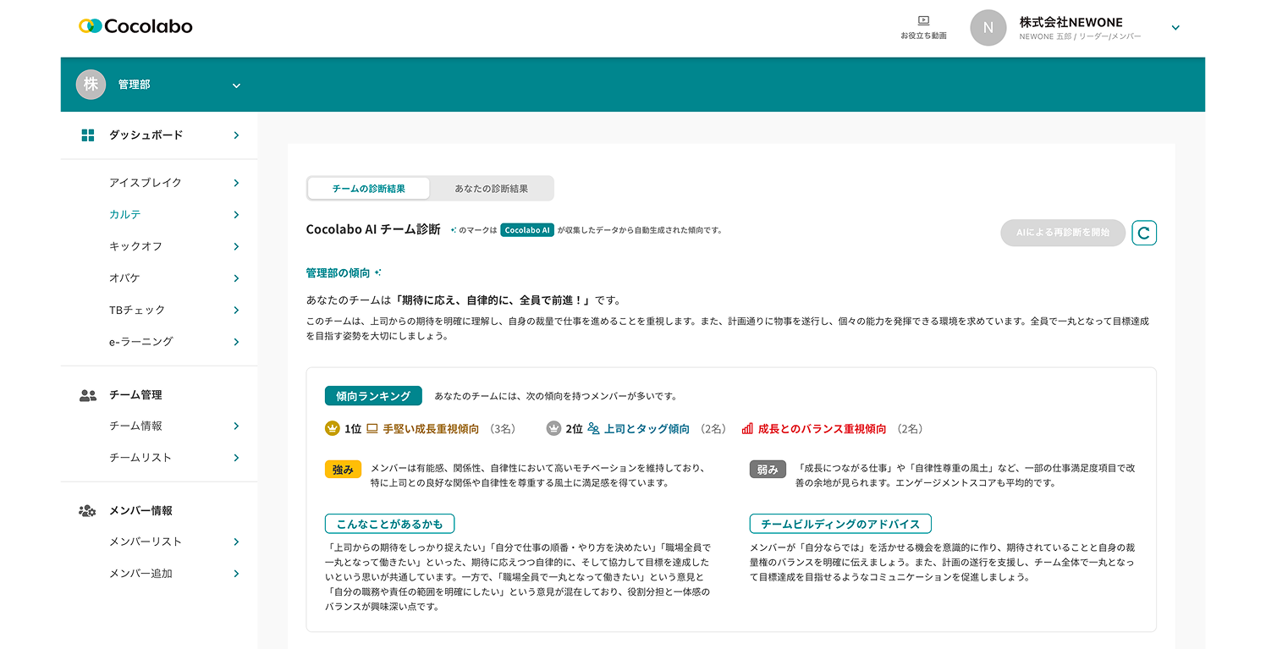Open アイスブレイク menu item
This screenshot has height=649, width=1266.
[x=146, y=183]
